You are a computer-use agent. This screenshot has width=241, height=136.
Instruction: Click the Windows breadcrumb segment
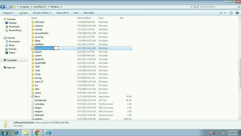click(55, 7)
